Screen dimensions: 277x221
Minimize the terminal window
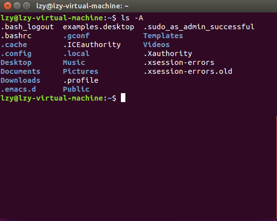17,6
